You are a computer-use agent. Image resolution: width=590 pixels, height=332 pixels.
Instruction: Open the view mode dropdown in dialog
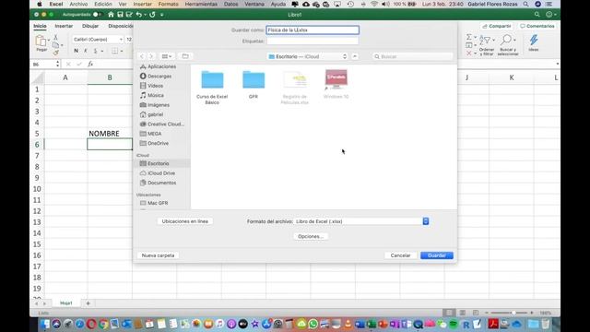point(167,56)
